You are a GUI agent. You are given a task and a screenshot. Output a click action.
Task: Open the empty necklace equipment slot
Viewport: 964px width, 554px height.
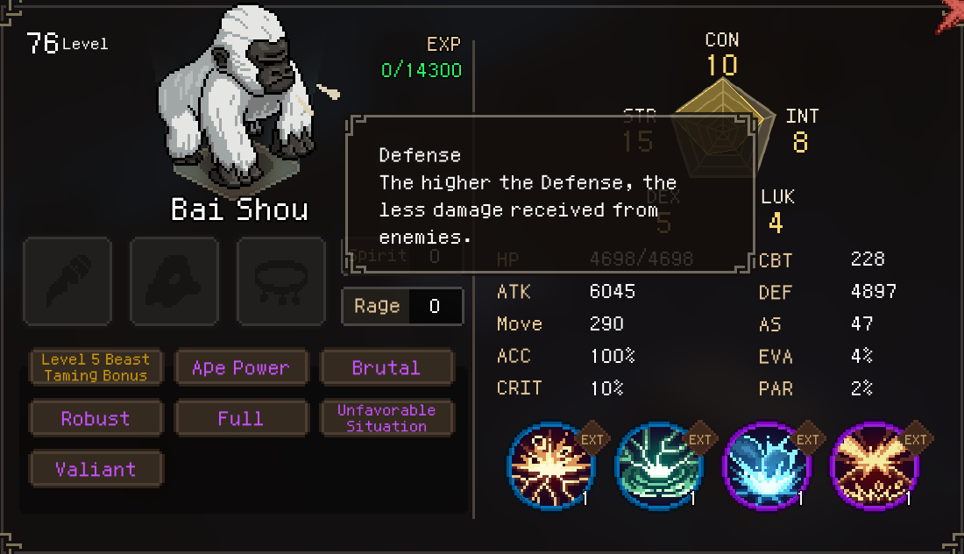281,281
